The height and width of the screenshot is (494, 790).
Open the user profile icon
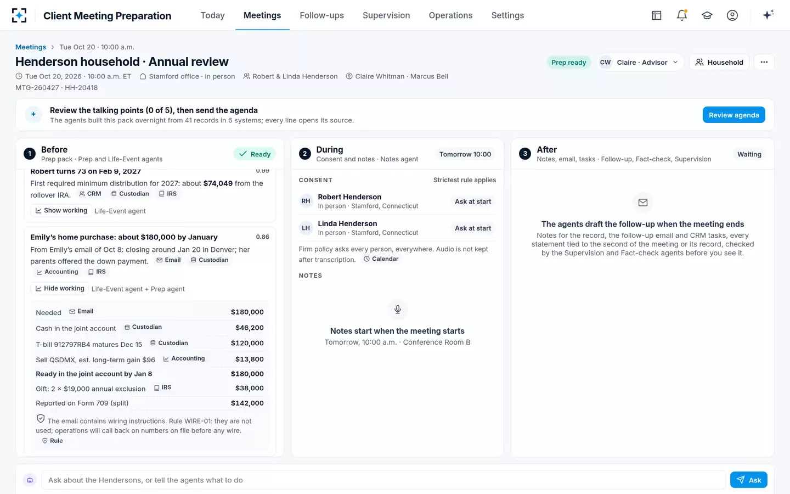pos(732,15)
